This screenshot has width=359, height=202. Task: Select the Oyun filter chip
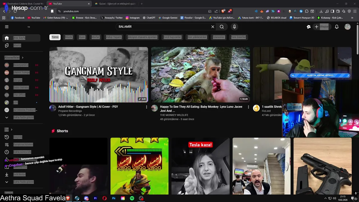[82, 37]
